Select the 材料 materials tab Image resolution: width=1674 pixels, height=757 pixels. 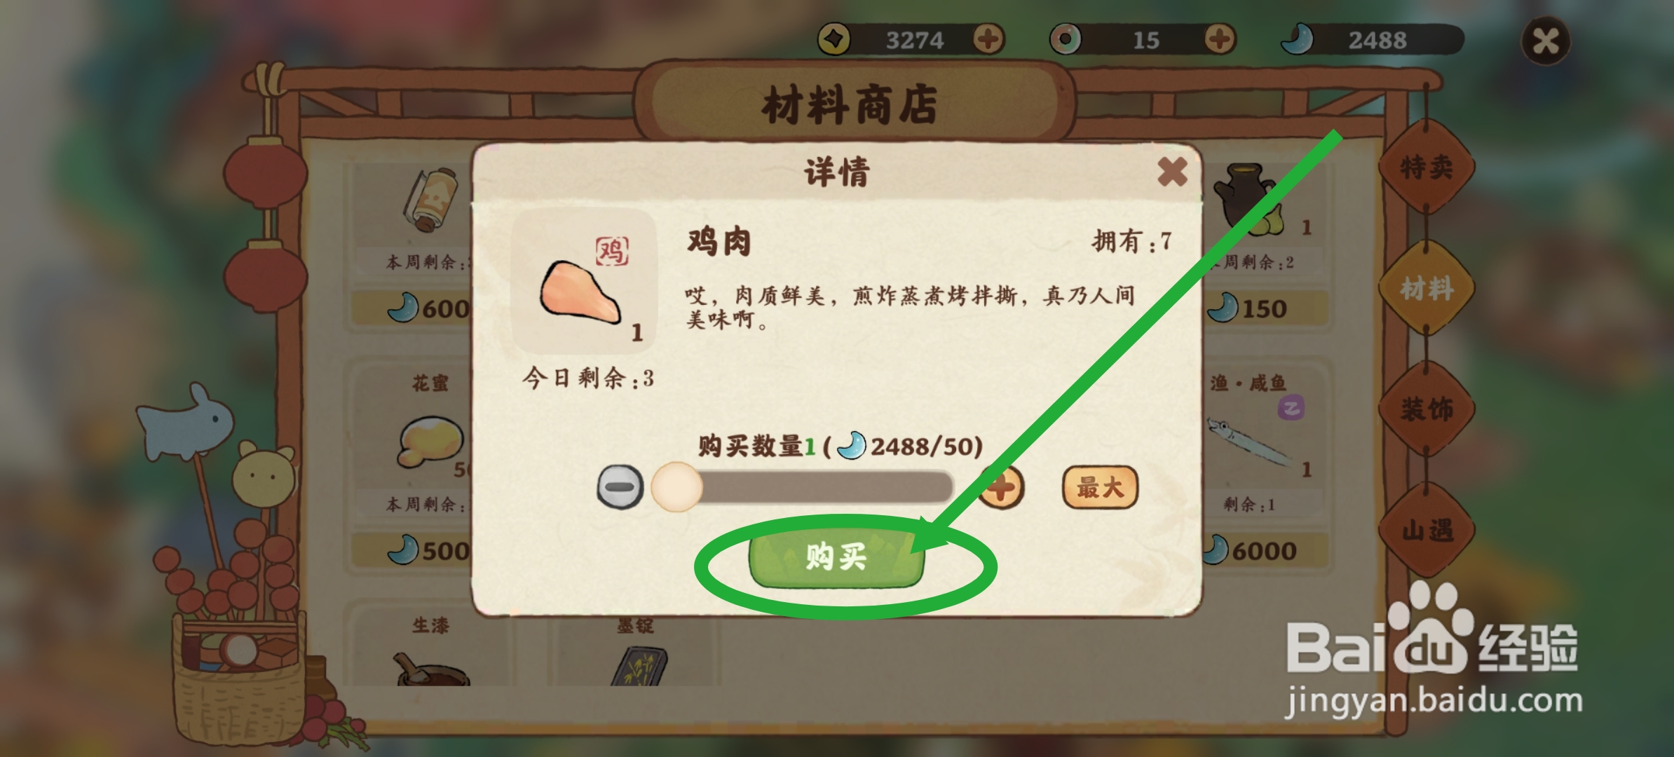pyautogui.click(x=1427, y=288)
